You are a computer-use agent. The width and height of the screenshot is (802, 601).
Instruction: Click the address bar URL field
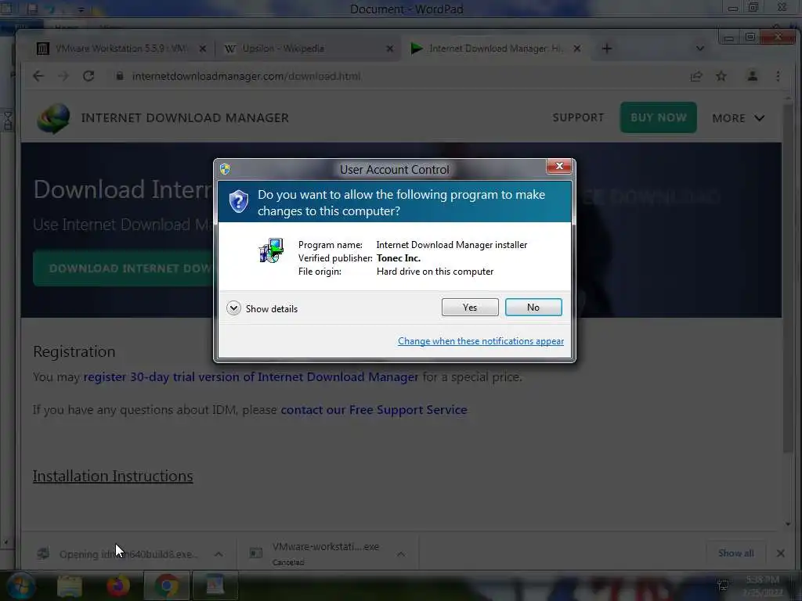tap(399, 76)
